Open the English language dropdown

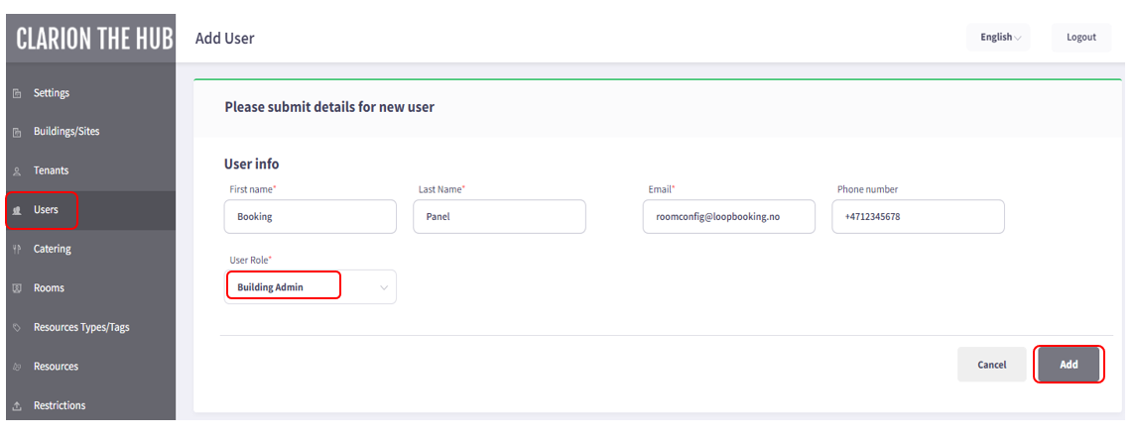click(997, 37)
